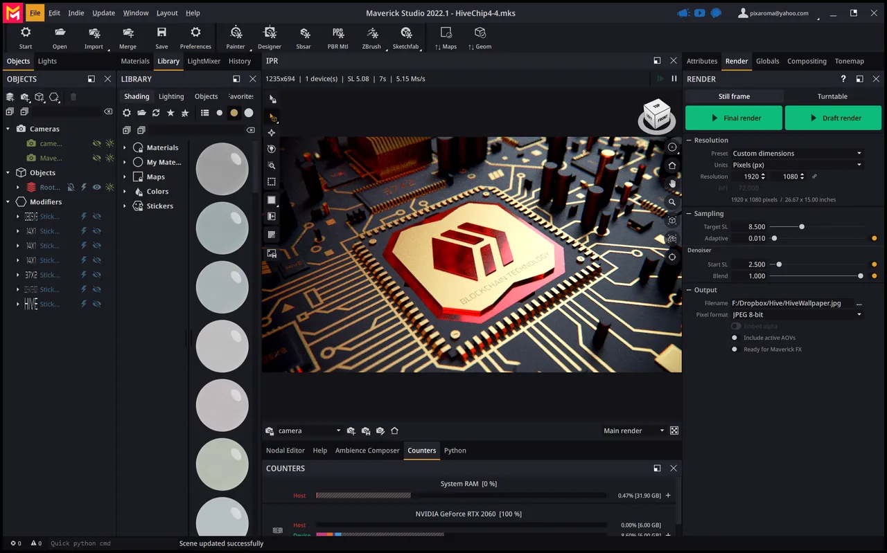Screen dimensions: 887x553
Task: Adjust the Target SL slider
Action: pos(802,227)
